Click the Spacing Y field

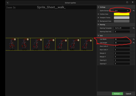click(122, 64)
